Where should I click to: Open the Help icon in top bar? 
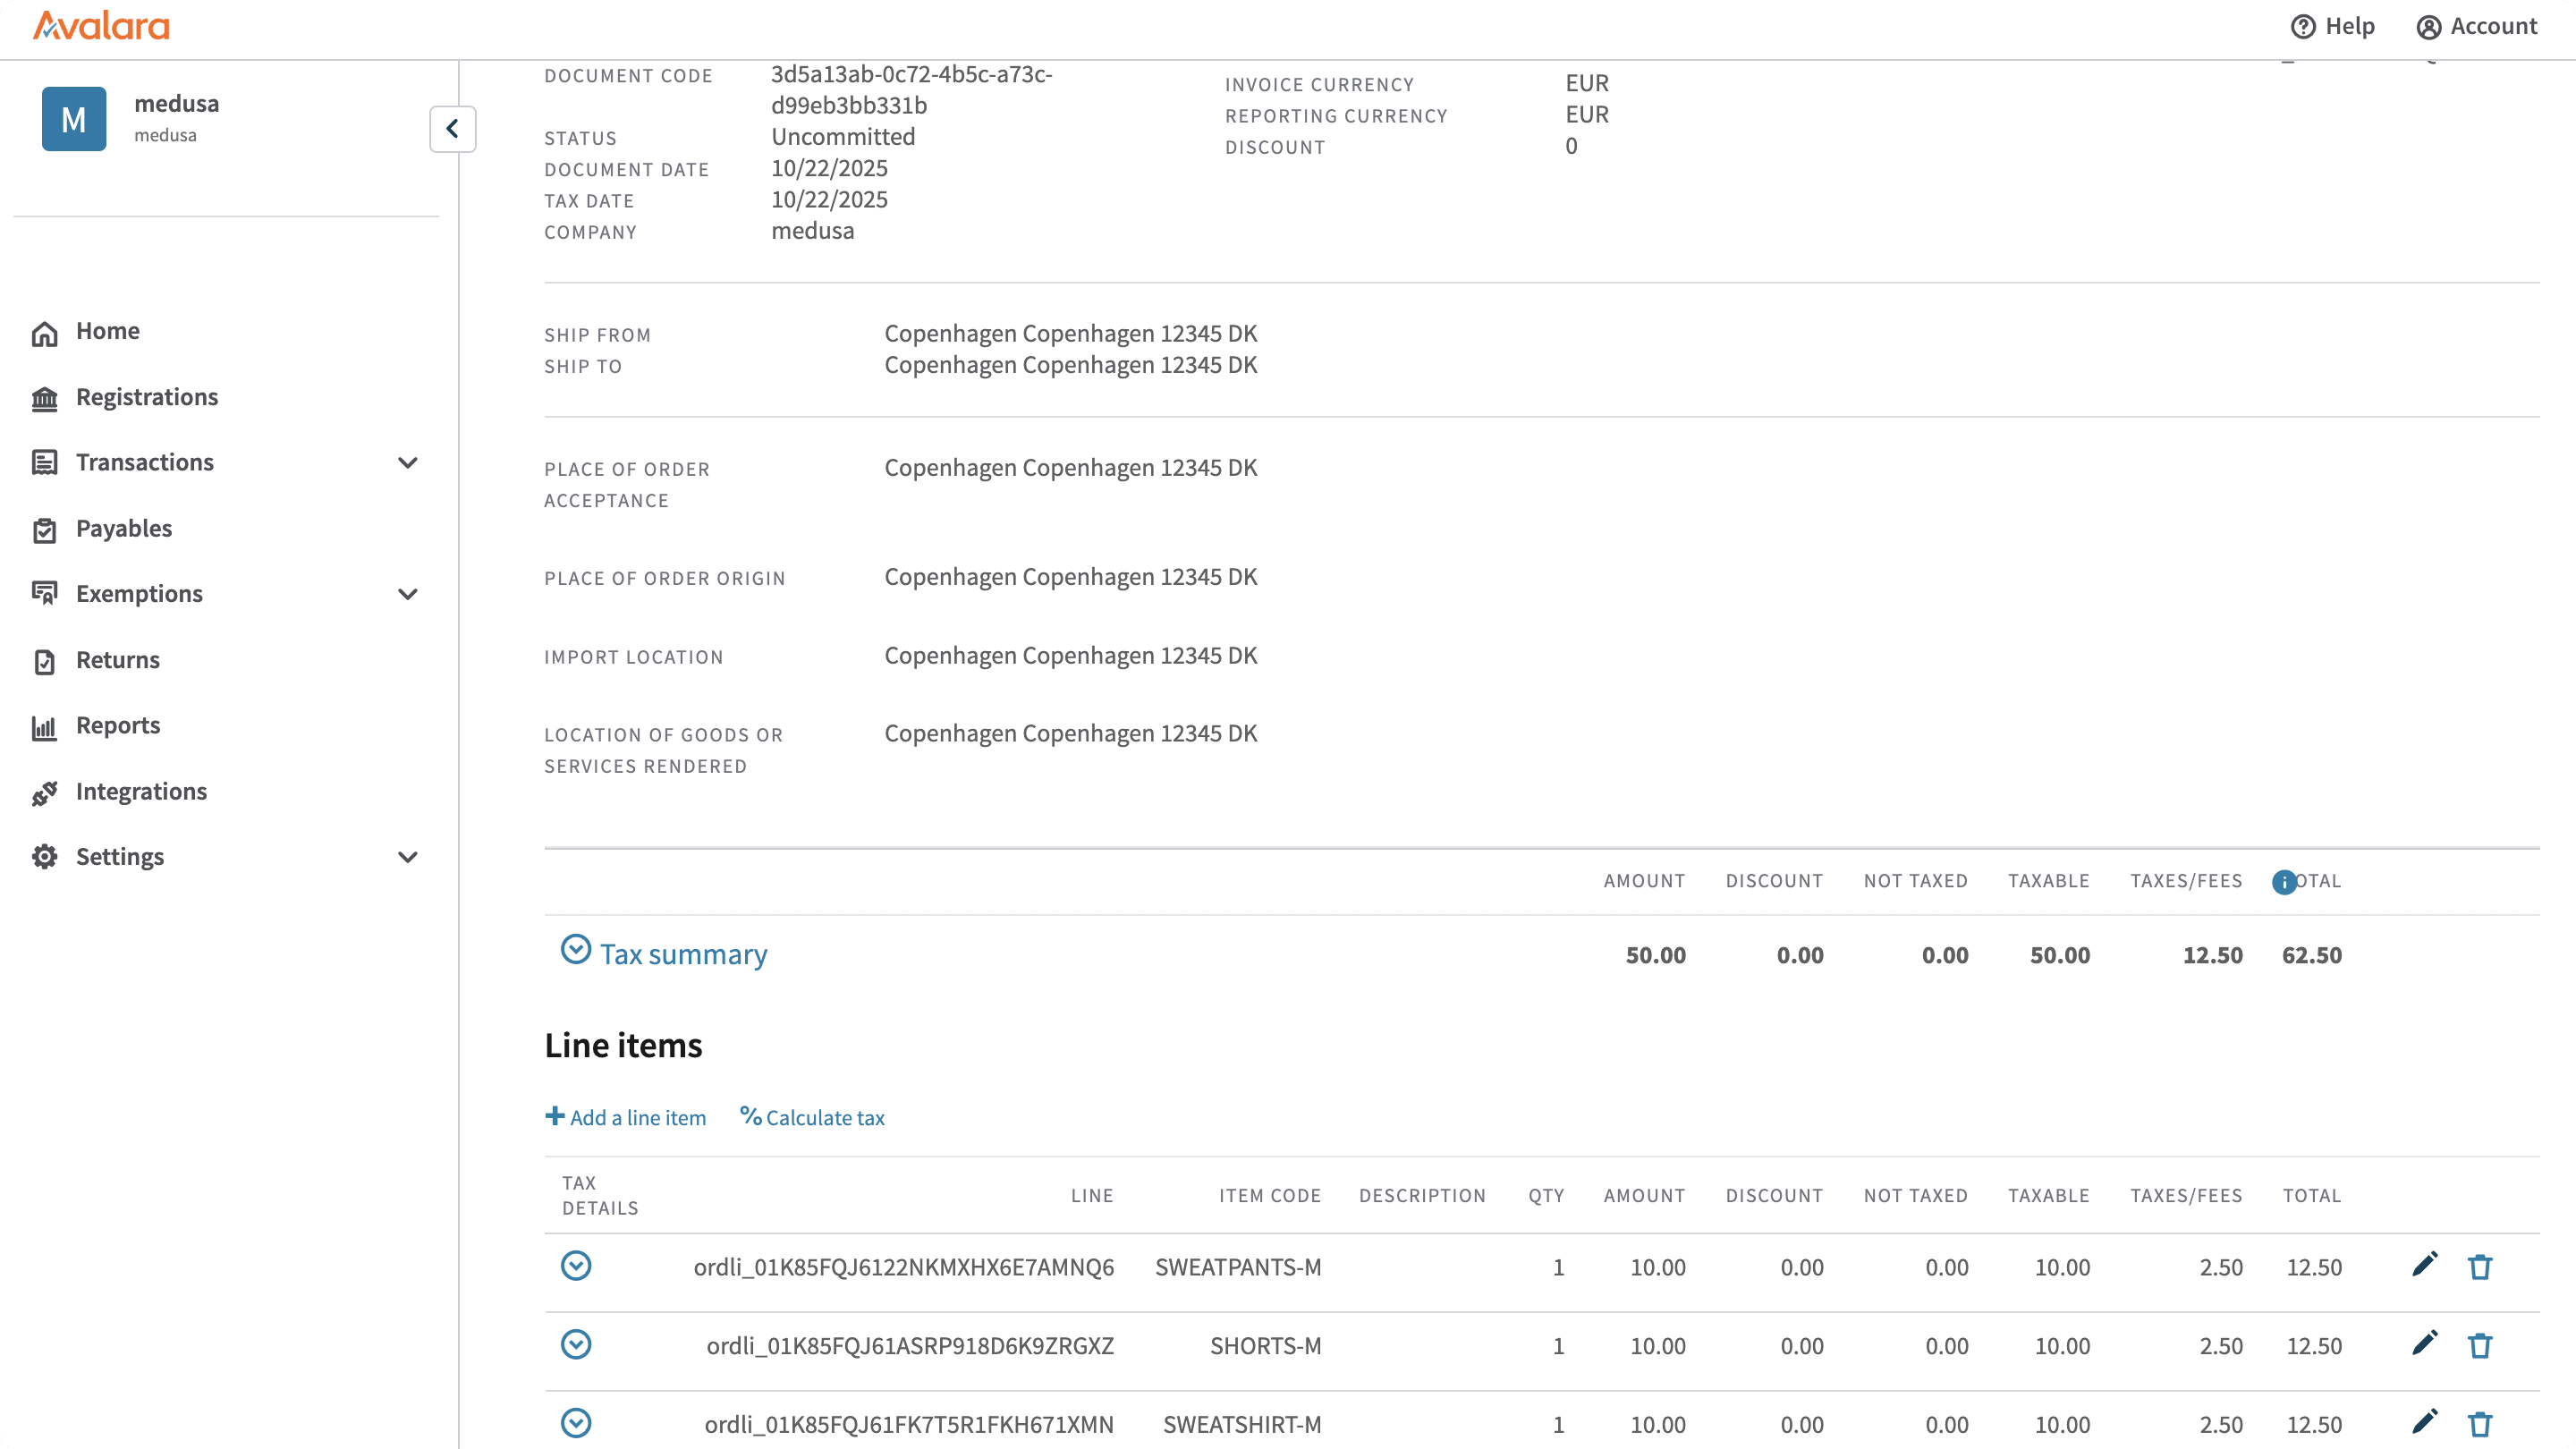pyautogui.click(x=2302, y=26)
